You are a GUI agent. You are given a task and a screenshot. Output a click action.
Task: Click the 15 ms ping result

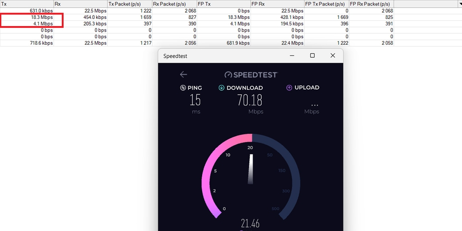click(195, 101)
